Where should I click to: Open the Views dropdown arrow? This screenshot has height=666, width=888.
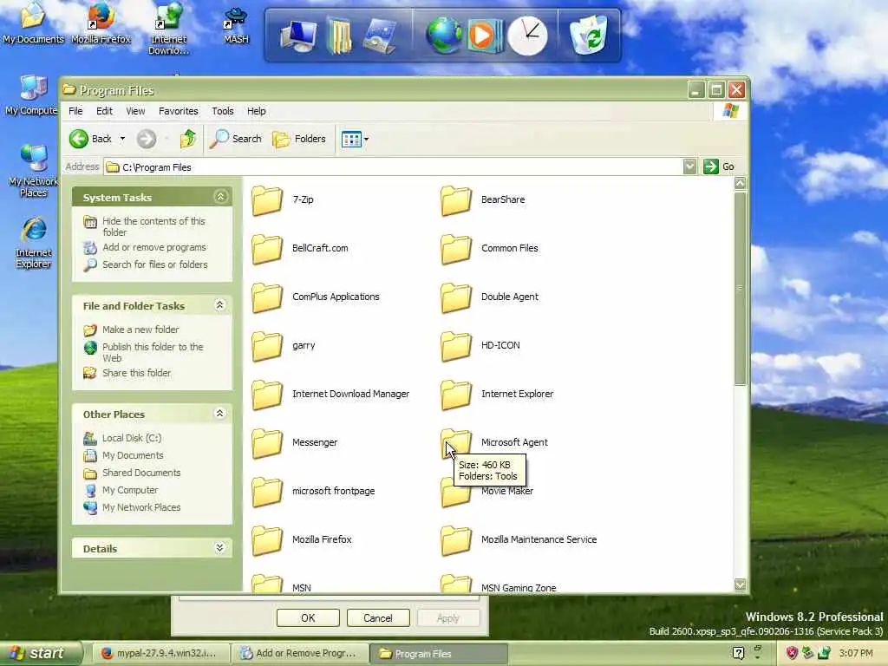tap(367, 139)
